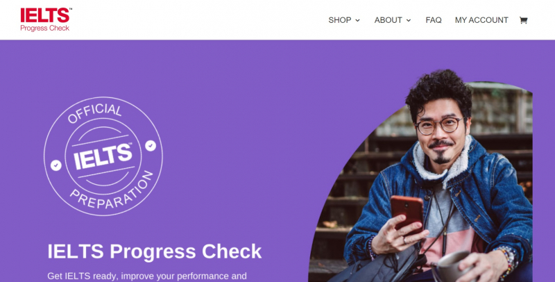This screenshot has width=555, height=282.
Task: Expand the SHOP dropdown chevron
Action: point(357,21)
